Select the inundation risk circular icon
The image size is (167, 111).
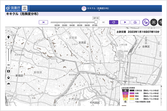[154, 22]
